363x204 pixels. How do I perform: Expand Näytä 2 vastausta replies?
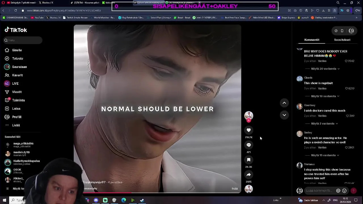click(x=324, y=124)
